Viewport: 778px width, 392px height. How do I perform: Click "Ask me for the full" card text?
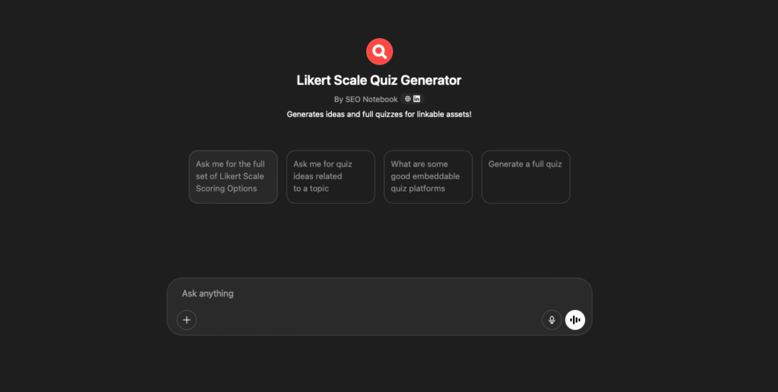click(230, 164)
